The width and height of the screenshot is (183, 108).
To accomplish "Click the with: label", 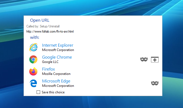I will pos(35,37).
